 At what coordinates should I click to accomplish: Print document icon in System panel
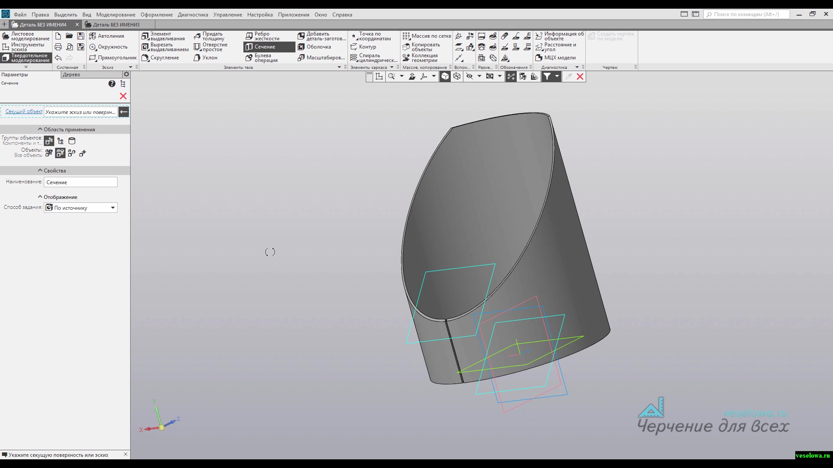(x=58, y=47)
